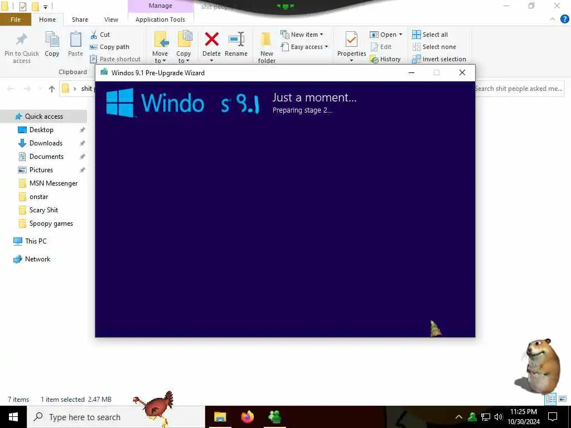This screenshot has height=428, width=571.
Task: Open Downloads in navigation pane
Action: [x=46, y=143]
